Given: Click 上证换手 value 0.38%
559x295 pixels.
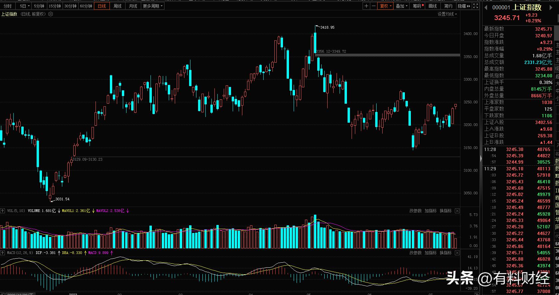Looking at the screenshot, I should point(546,82).
